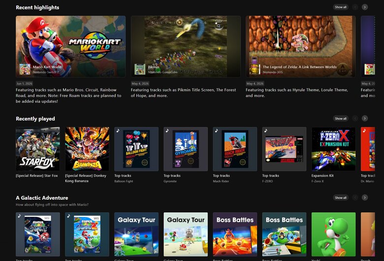Click the Gyromite subtitle text
This screenshot has height=261, width=384.
pyautogui.click(x=170, y=181)
